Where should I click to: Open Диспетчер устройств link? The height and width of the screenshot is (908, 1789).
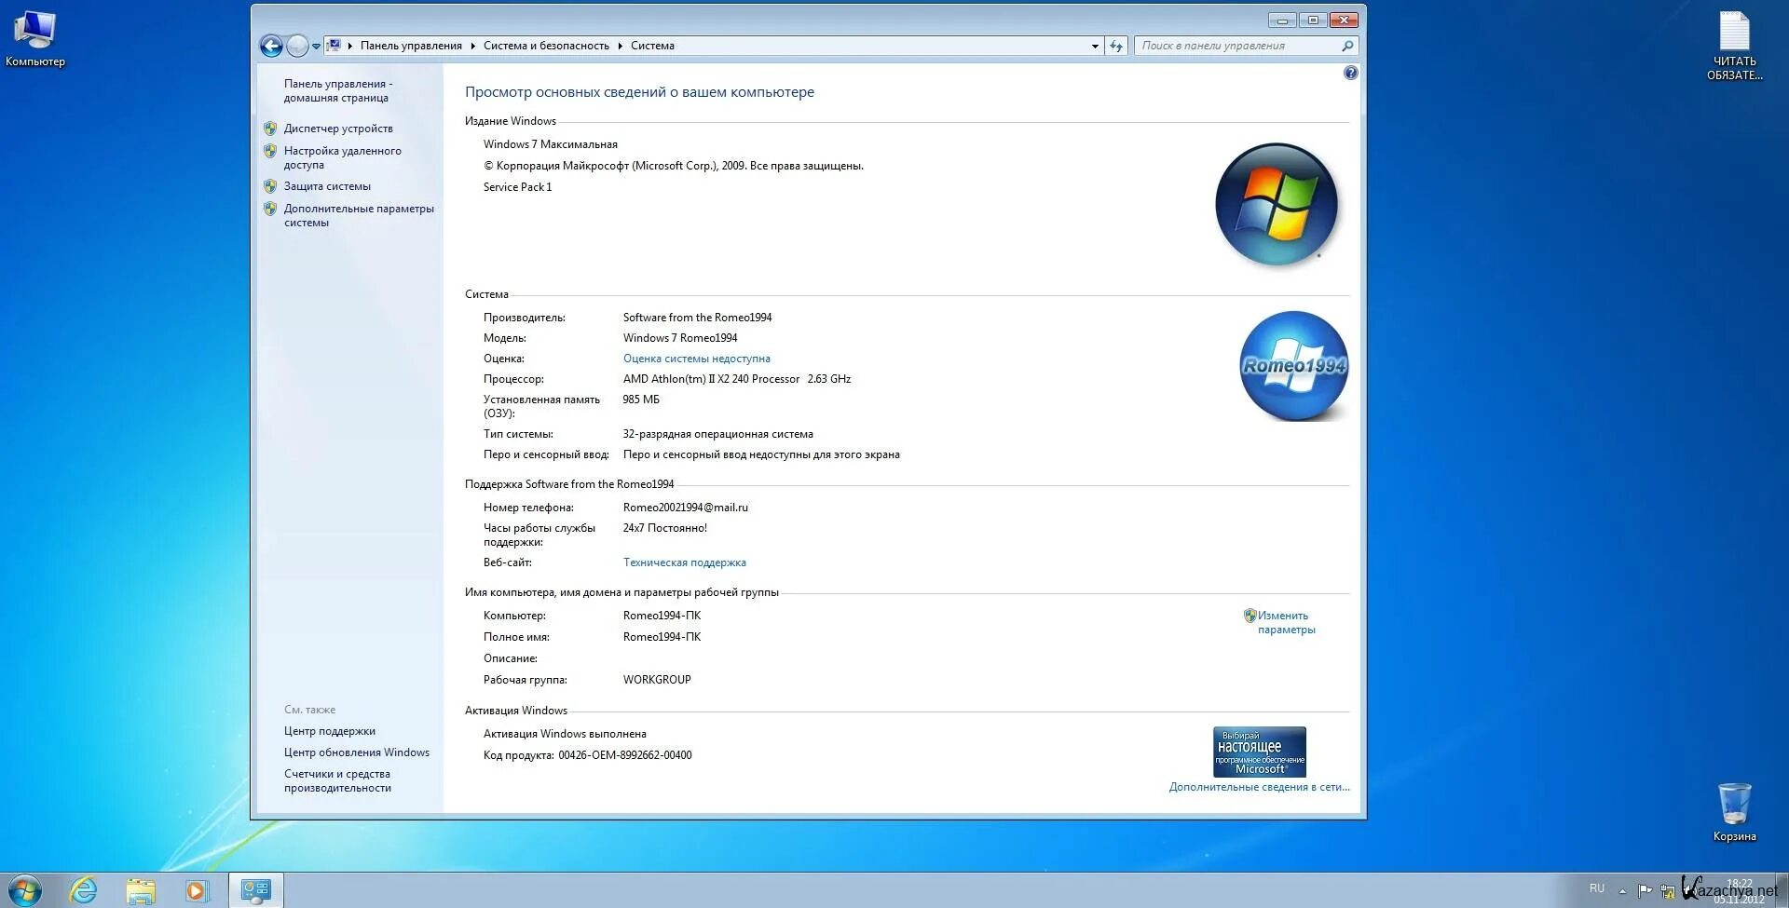click(338, 129)
